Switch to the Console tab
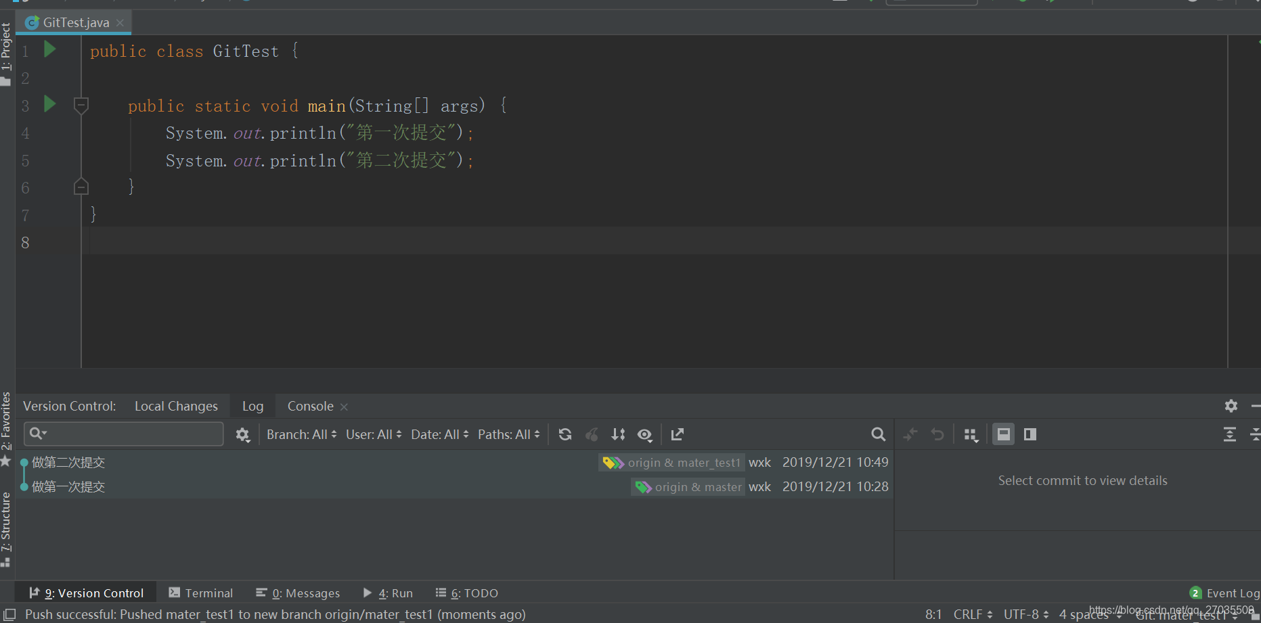This screenshot has width=1261, height=623. coord(310,406)
